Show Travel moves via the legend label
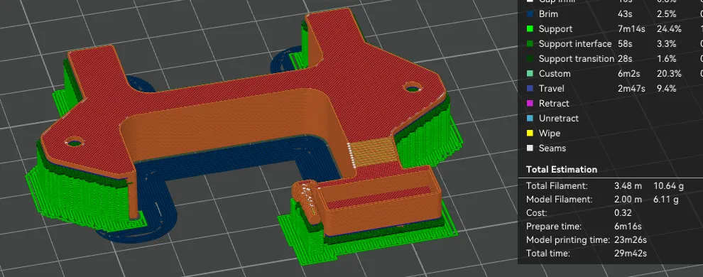The width and height of the screenshot is (703, 277). [551, 89]
